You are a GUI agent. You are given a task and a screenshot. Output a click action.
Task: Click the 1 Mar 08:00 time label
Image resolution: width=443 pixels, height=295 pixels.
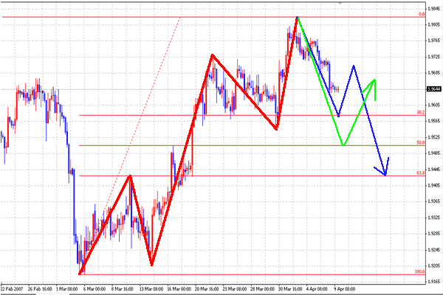(66, 289)
